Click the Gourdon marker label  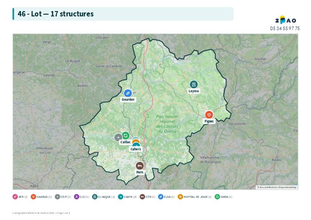click(x=128, y=99)
